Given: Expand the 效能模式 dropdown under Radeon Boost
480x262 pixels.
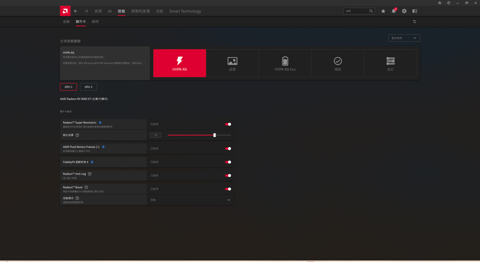Looking at the screenshot, I should (x=191, y=200).
